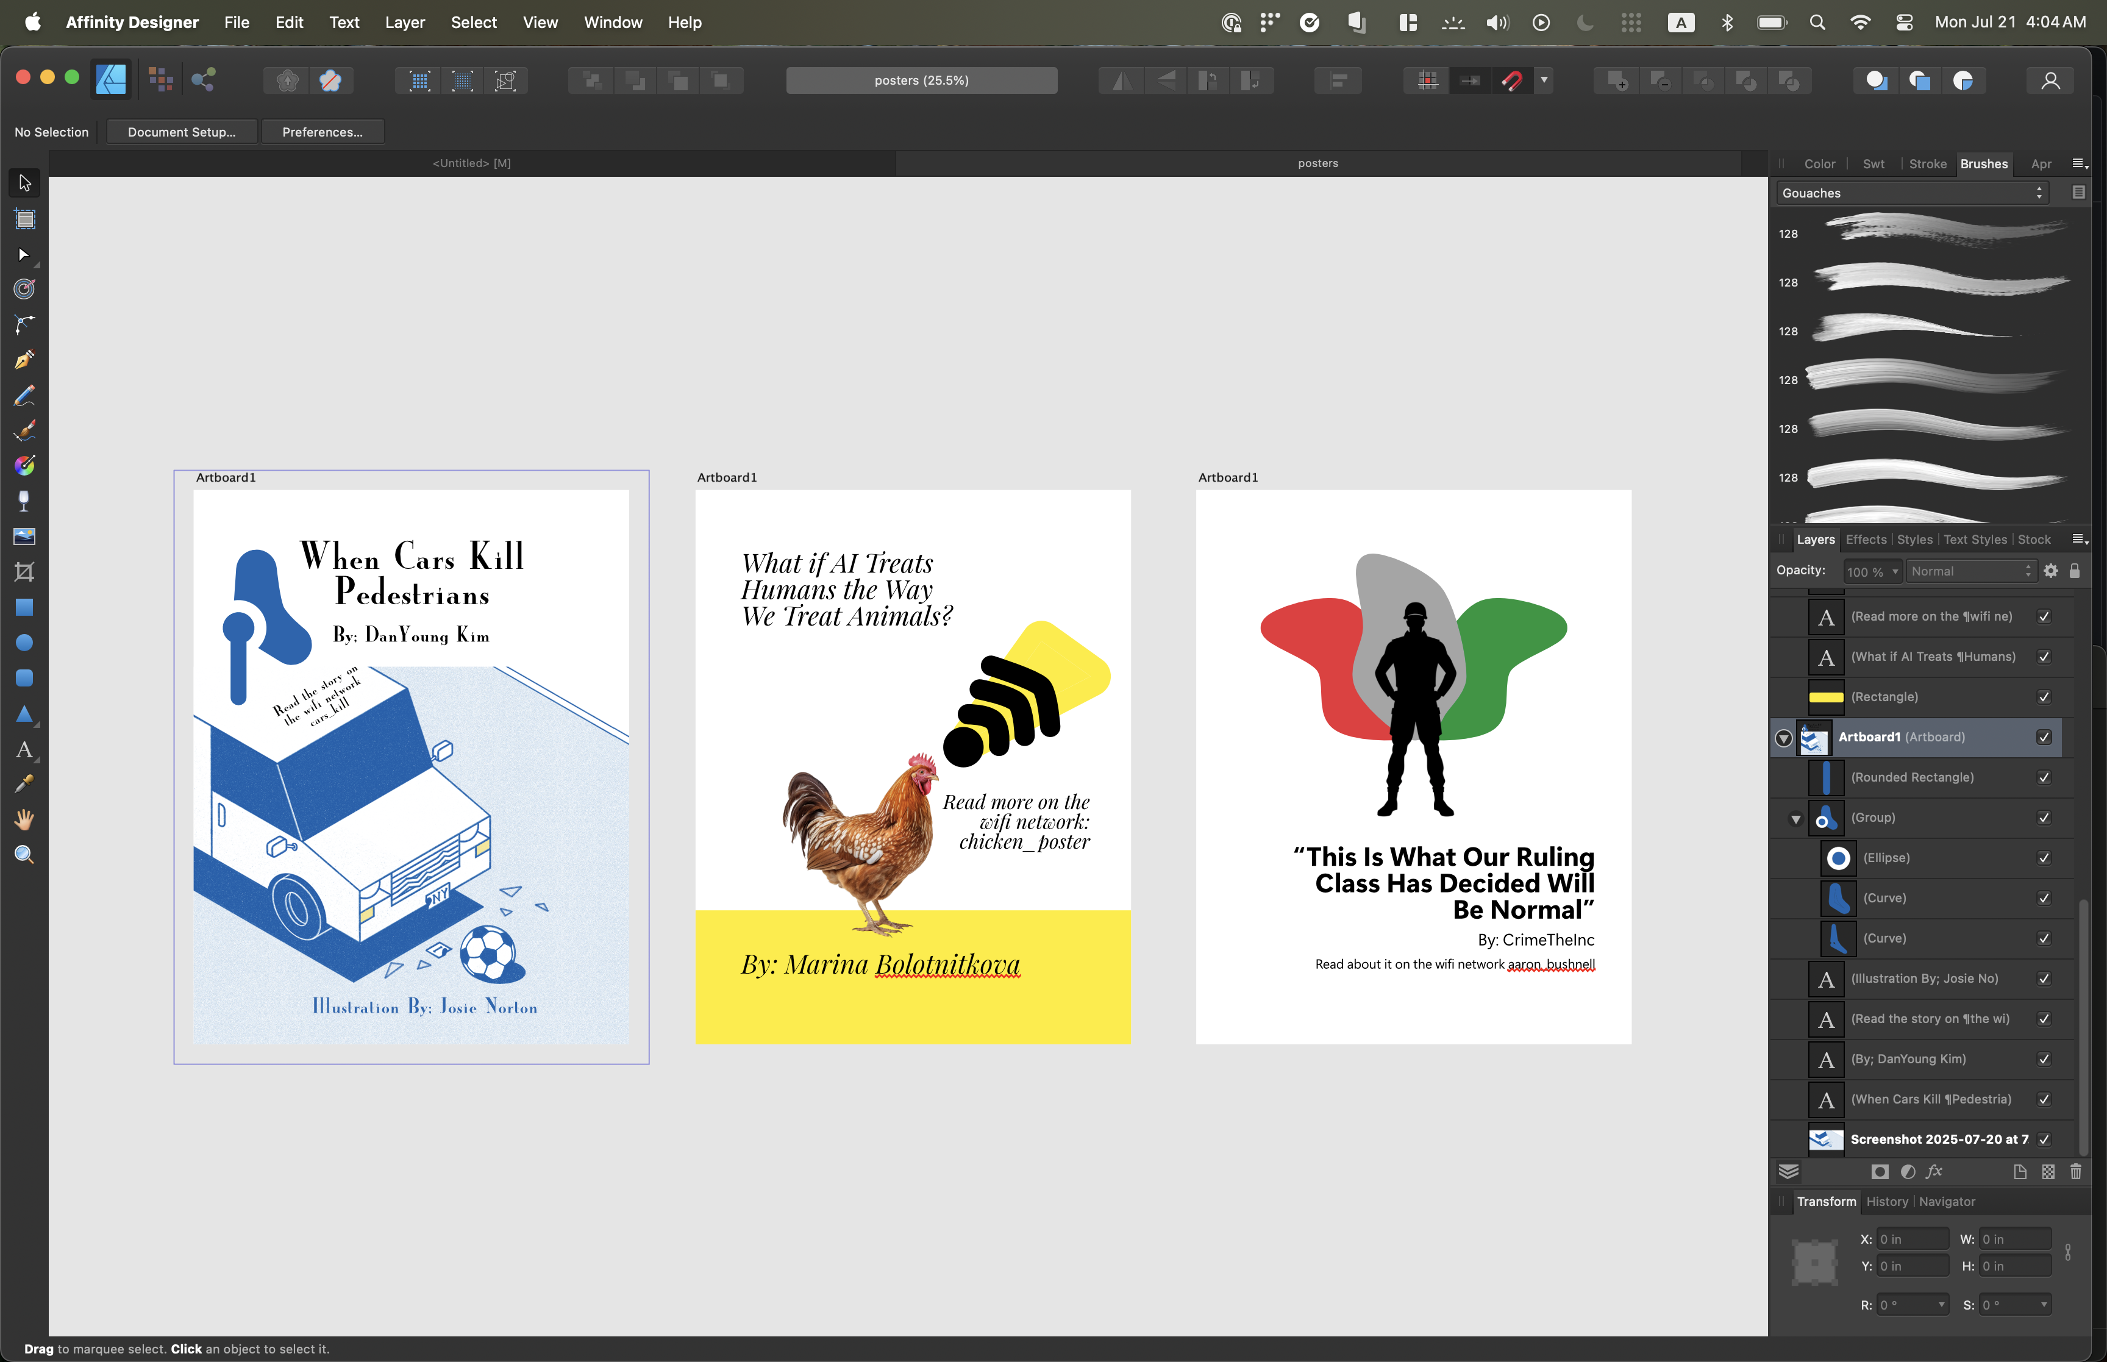Open Layer Effects fx button
Image resolution: width=2107 pixels, height=1362 pixels.
(1934, 1172)
